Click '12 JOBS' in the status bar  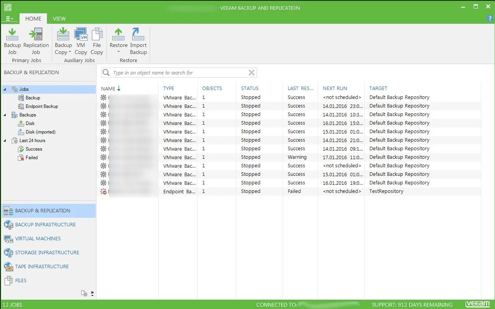coord(12,305)
